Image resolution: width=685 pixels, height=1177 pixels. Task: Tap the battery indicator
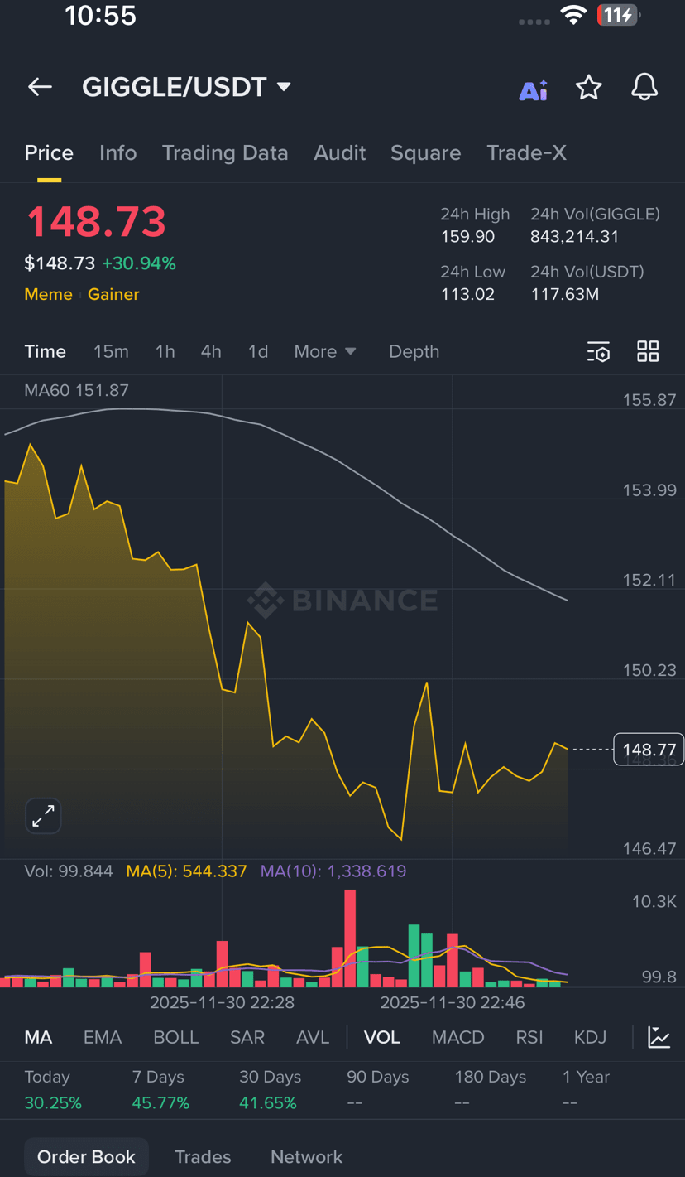tap(619, 15)
